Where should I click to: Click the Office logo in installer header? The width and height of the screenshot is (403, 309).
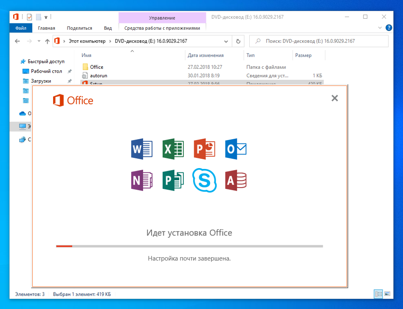tap(73, 101)
